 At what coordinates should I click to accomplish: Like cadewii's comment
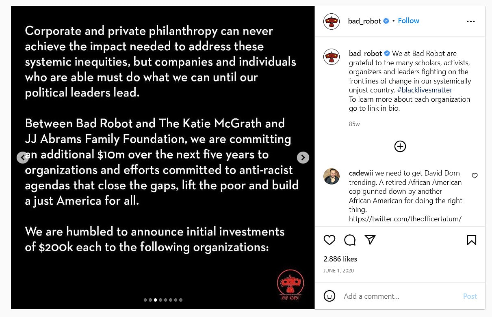click(x=475, y=176)
